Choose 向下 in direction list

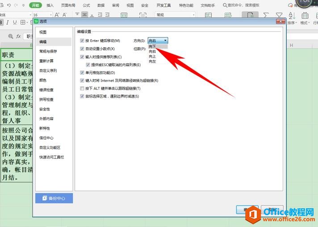[x=158, y=46]
